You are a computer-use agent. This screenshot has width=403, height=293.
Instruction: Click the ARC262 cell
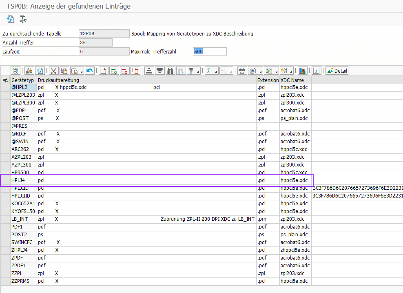point(24,149)
